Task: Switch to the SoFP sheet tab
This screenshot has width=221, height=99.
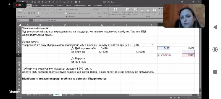Action: point(35,95)
